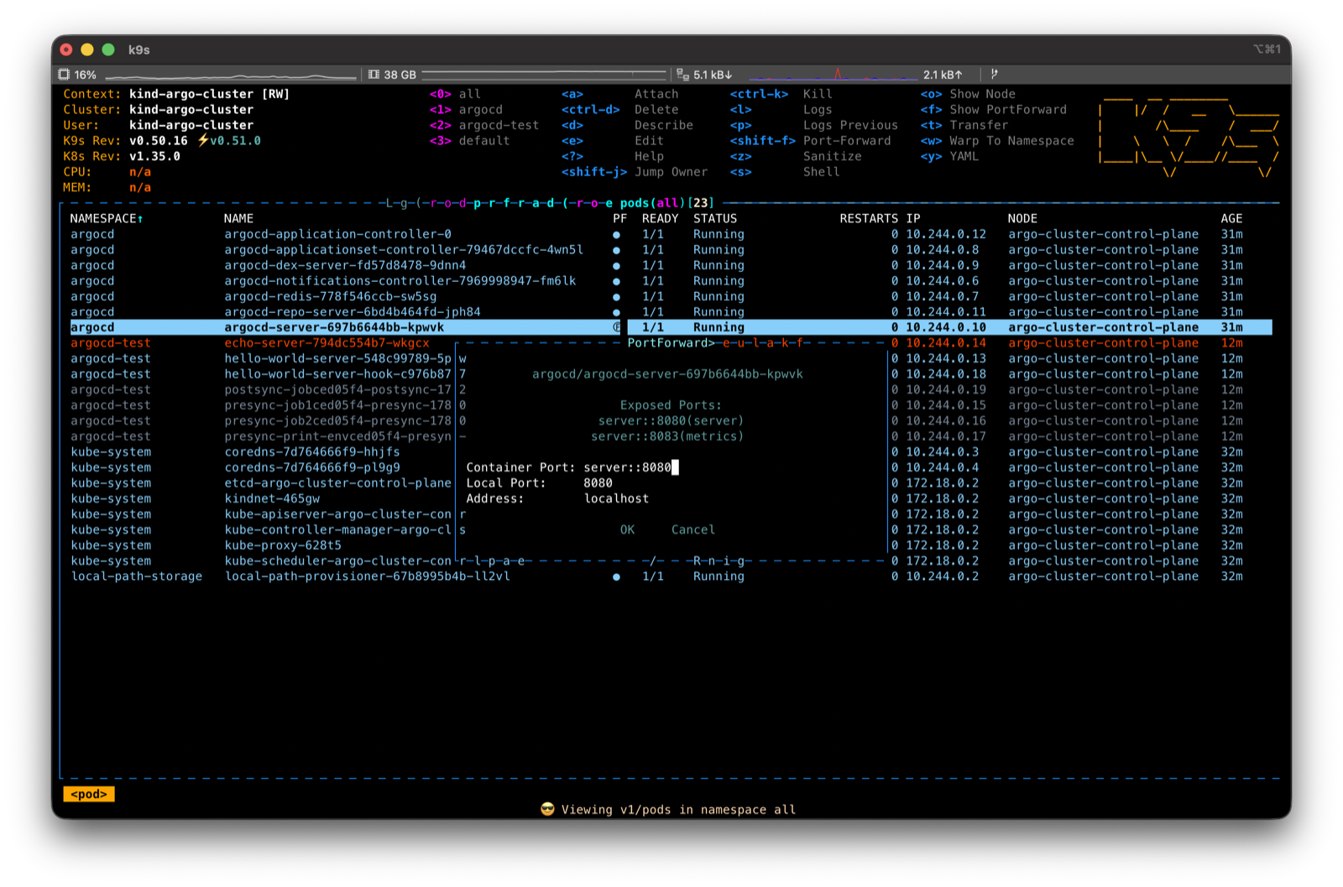Screen dimensions: 1343x887
Task: Click the PF dot on argocd-repo-server row
Action: pos(616,312)
